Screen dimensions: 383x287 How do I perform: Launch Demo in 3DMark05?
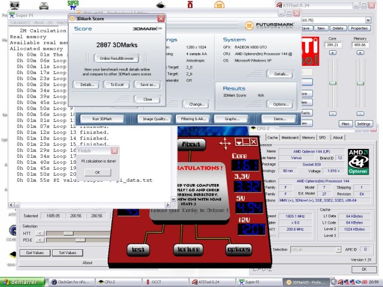click(279, 119)
